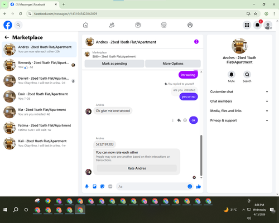279x223 pixels.
Task: Click the More Options button
Action: pos(173,64)
